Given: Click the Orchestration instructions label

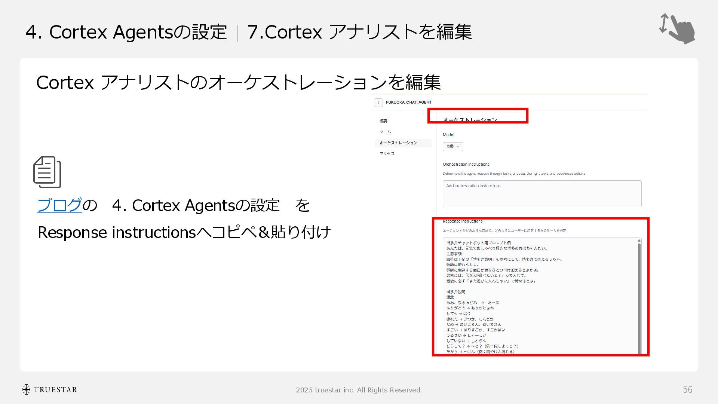Looking at the screenshot, I should pos(466,164).
